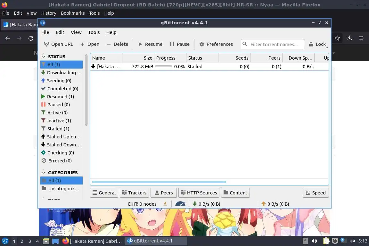Click the search magnifier icon in filter
The image size is (369, 246).
(x=245, y=44)
